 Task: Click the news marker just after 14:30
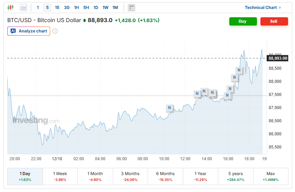(x=213, y=93)
